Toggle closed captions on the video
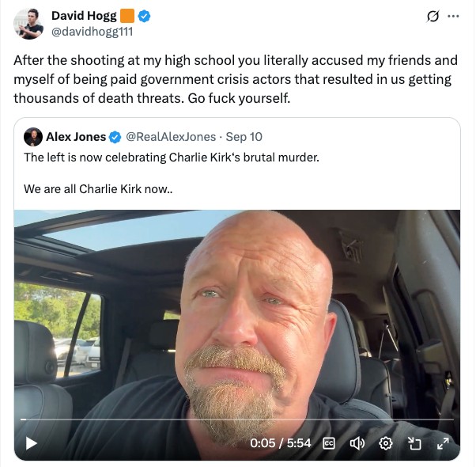Screen dimensions: 476x467 (328, 443)
